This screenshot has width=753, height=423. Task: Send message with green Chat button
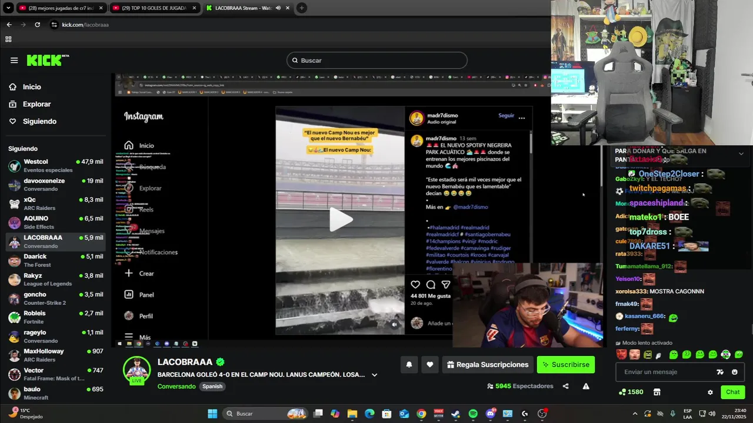pos(732,392)
